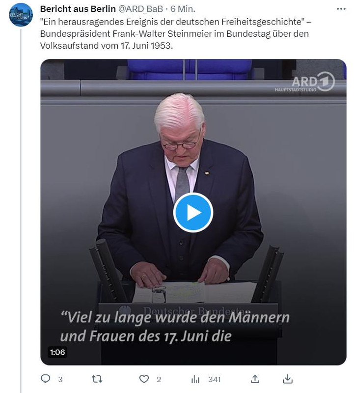355x393 pixels.
Task: Click the ARD Hauptstadtstudio logo watermark
Action: tap(305, 82)
